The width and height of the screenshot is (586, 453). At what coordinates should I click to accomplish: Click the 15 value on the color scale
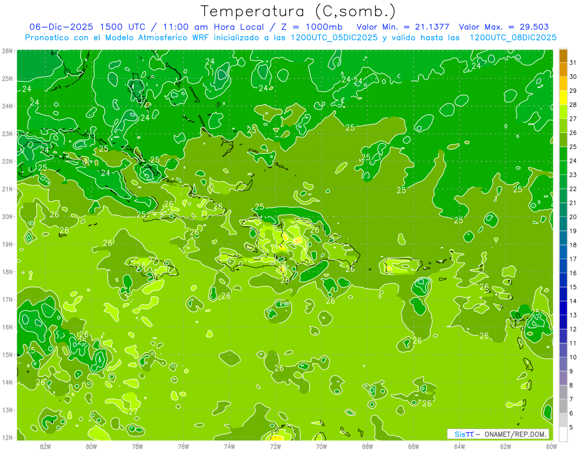click(x=573, y=287)
